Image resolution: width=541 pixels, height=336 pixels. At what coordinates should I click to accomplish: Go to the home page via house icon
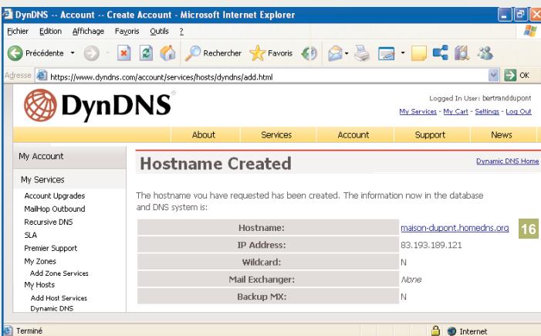click(168, 53)
